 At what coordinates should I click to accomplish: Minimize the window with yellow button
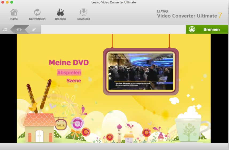(x=7, y=2)
